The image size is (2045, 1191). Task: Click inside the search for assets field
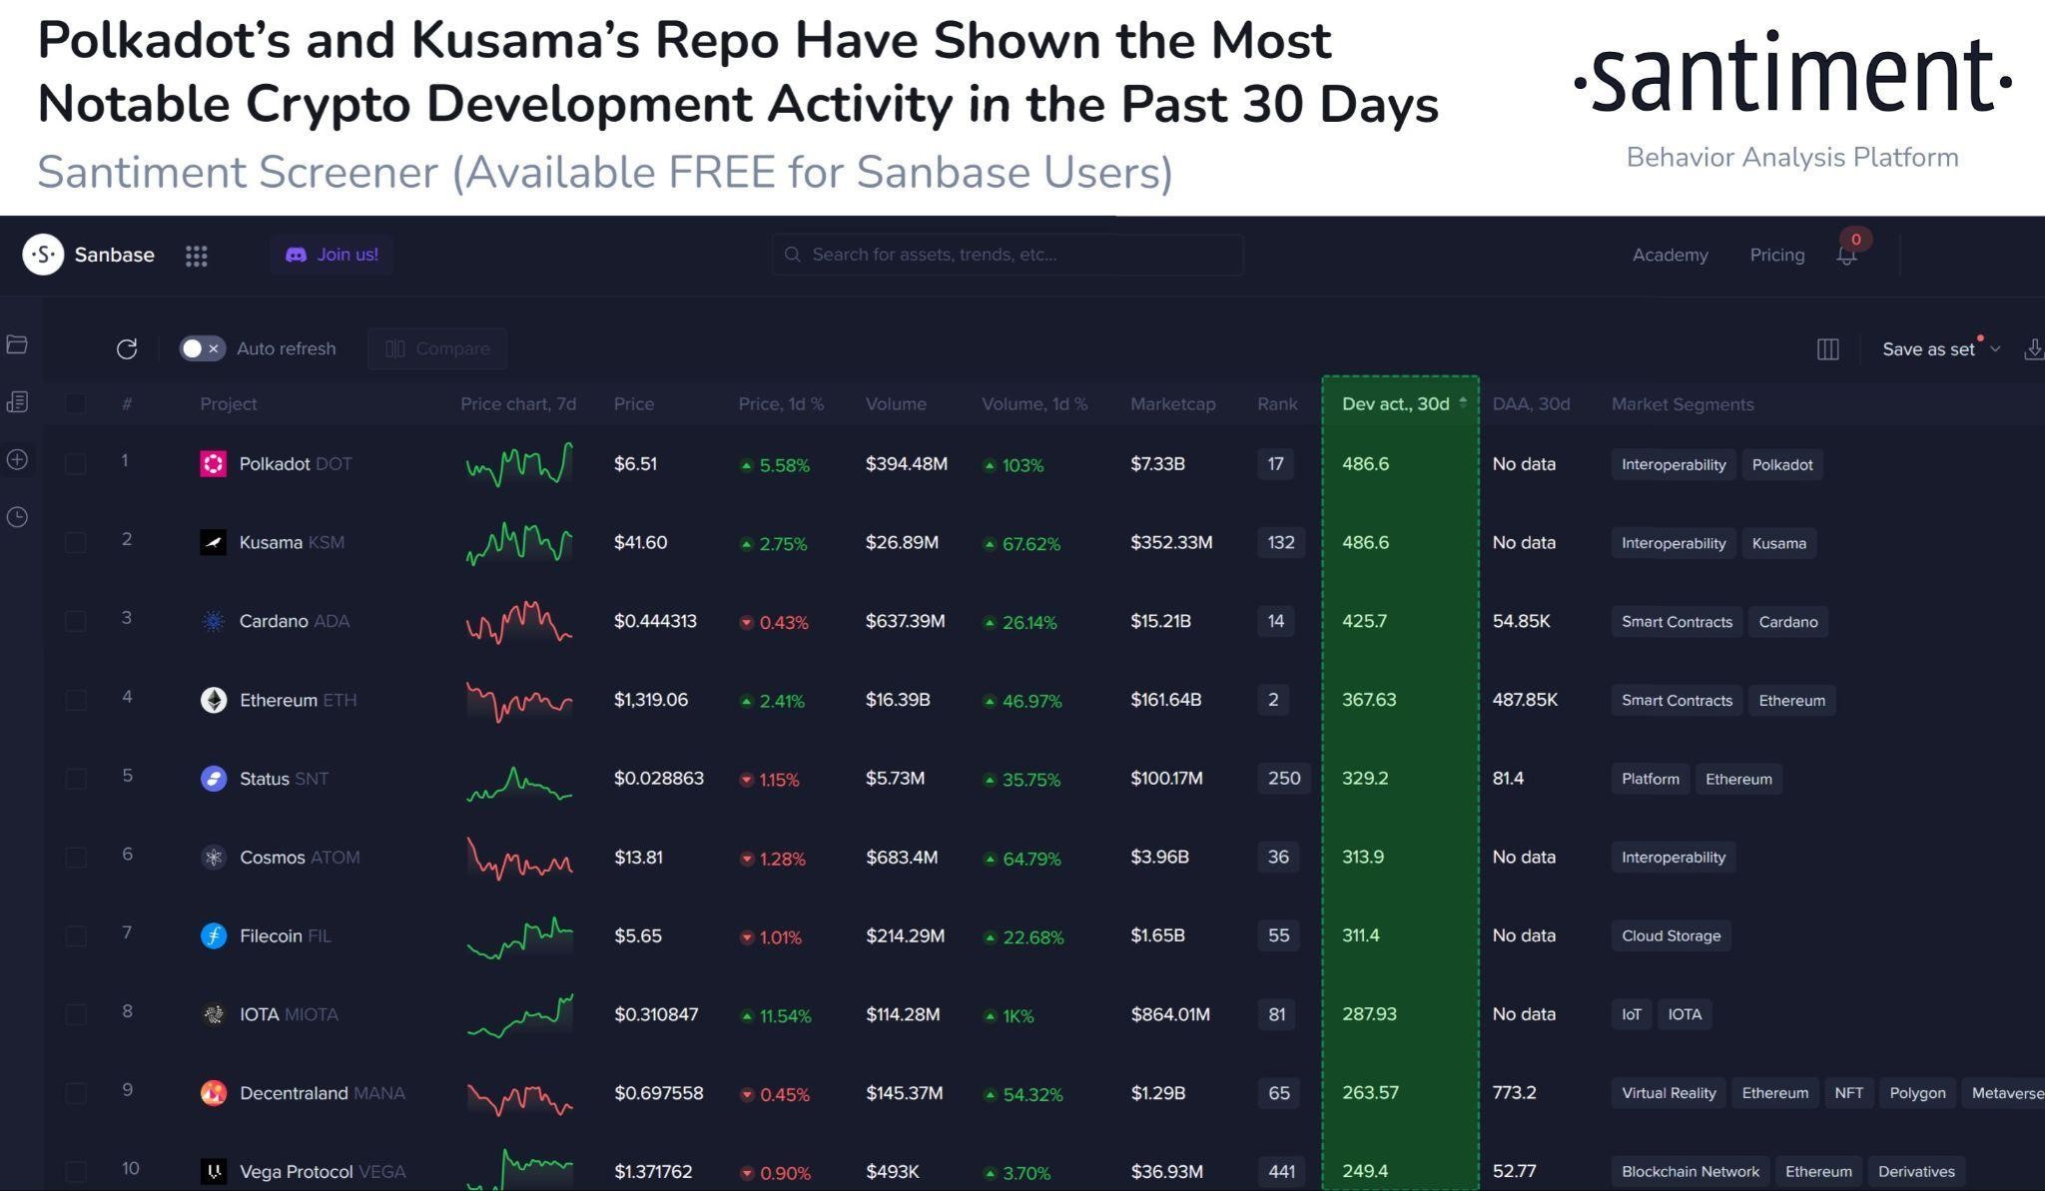[1007, 255]
